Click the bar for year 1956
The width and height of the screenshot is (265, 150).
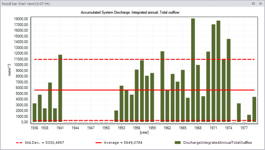pos(137,96)
